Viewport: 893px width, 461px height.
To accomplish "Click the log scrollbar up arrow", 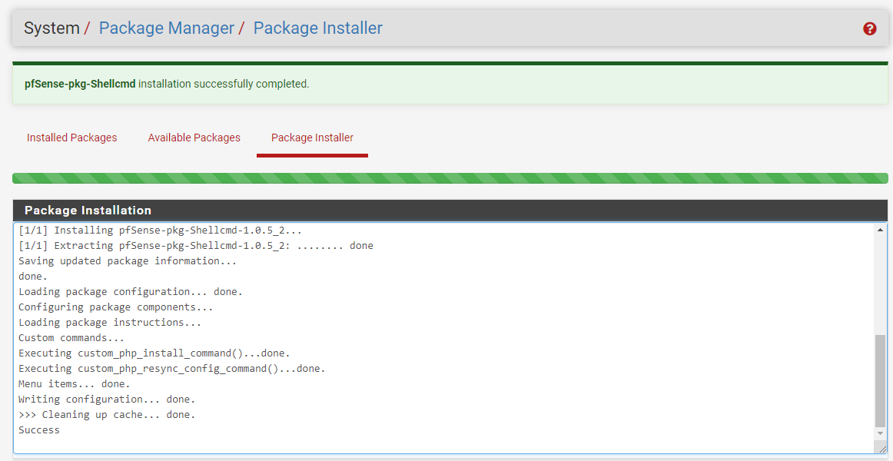I will 880,230.
